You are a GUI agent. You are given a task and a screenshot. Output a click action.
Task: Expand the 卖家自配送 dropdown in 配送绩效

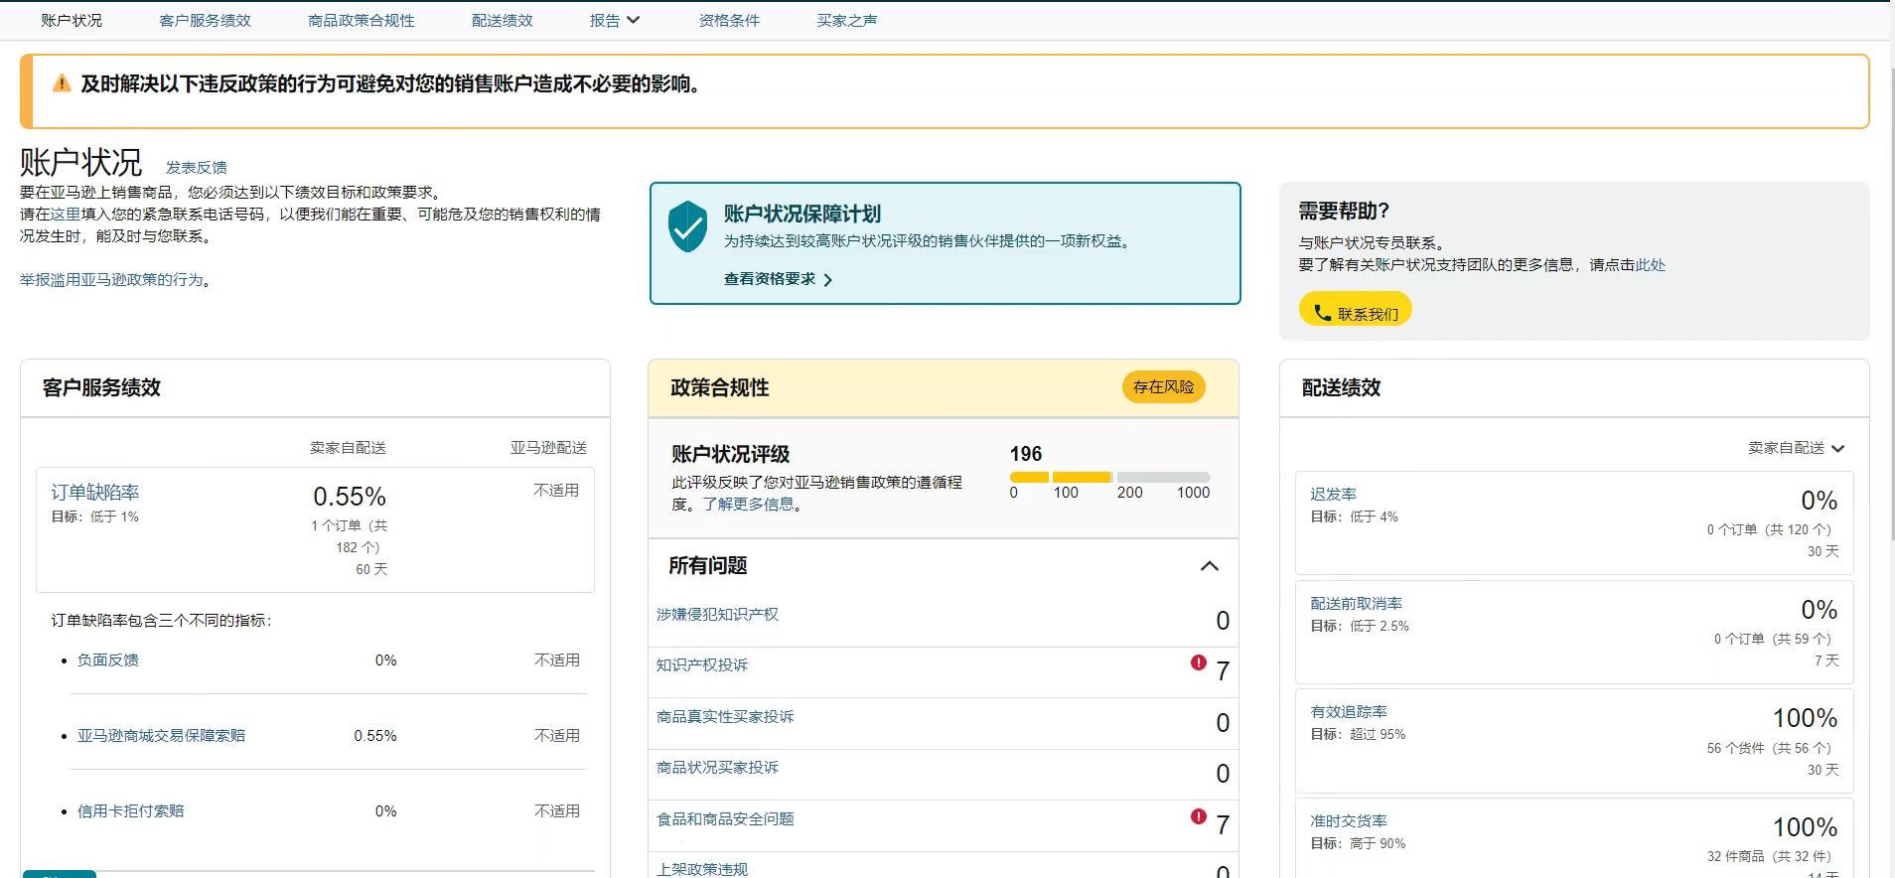click(1796, 448)
